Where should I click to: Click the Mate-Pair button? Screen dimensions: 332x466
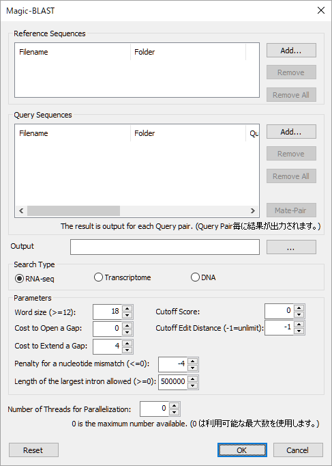[291, 210]
